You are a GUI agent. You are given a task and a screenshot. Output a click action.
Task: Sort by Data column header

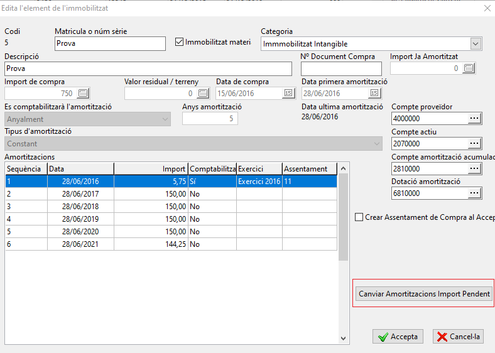point(80,169)
